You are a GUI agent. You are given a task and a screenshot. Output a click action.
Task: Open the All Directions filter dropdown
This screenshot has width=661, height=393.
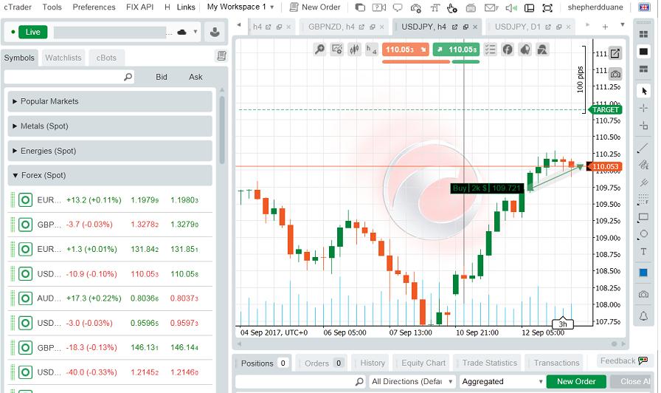(x=412, y=382)
